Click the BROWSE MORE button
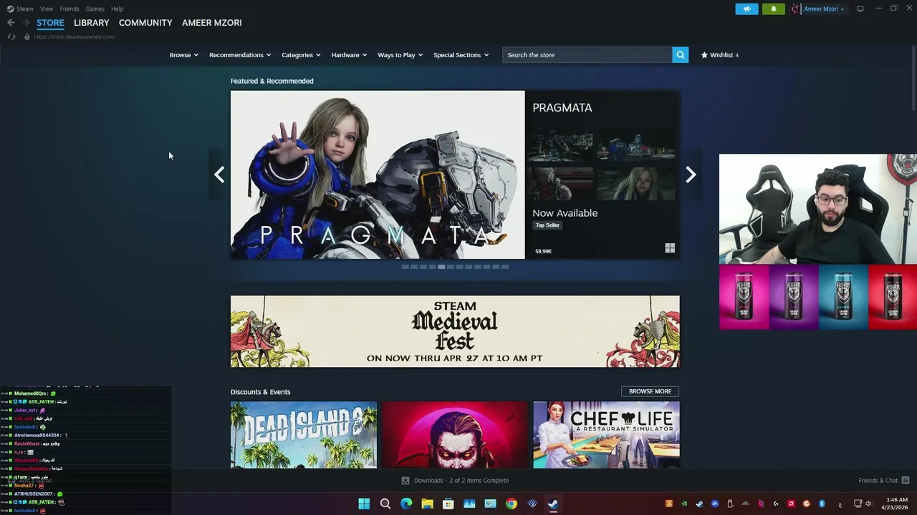917x515 pixels. coord(650,391)
